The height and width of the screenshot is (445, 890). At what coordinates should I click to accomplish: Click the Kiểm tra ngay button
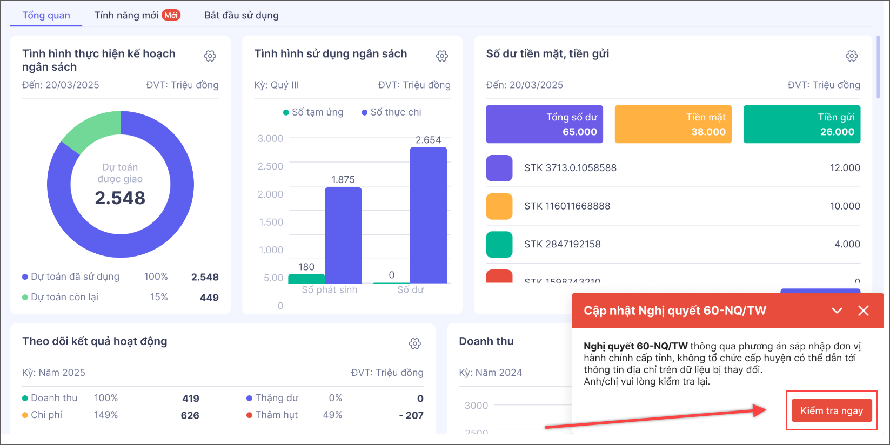pyautogui.click(x=831, y=411)
